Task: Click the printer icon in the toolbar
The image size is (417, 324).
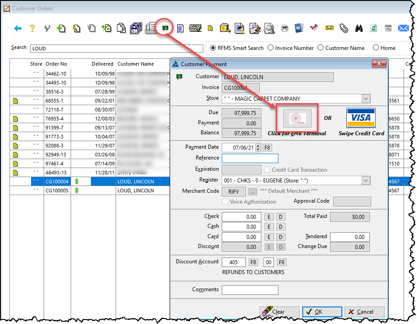Action: tap(285, 28)
